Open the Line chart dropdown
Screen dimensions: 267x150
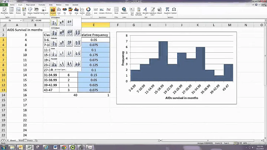pyautogui.click(x=59, y=11)
